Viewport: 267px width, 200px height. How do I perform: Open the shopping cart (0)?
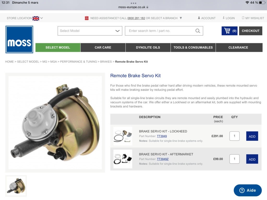pos(229,31)
